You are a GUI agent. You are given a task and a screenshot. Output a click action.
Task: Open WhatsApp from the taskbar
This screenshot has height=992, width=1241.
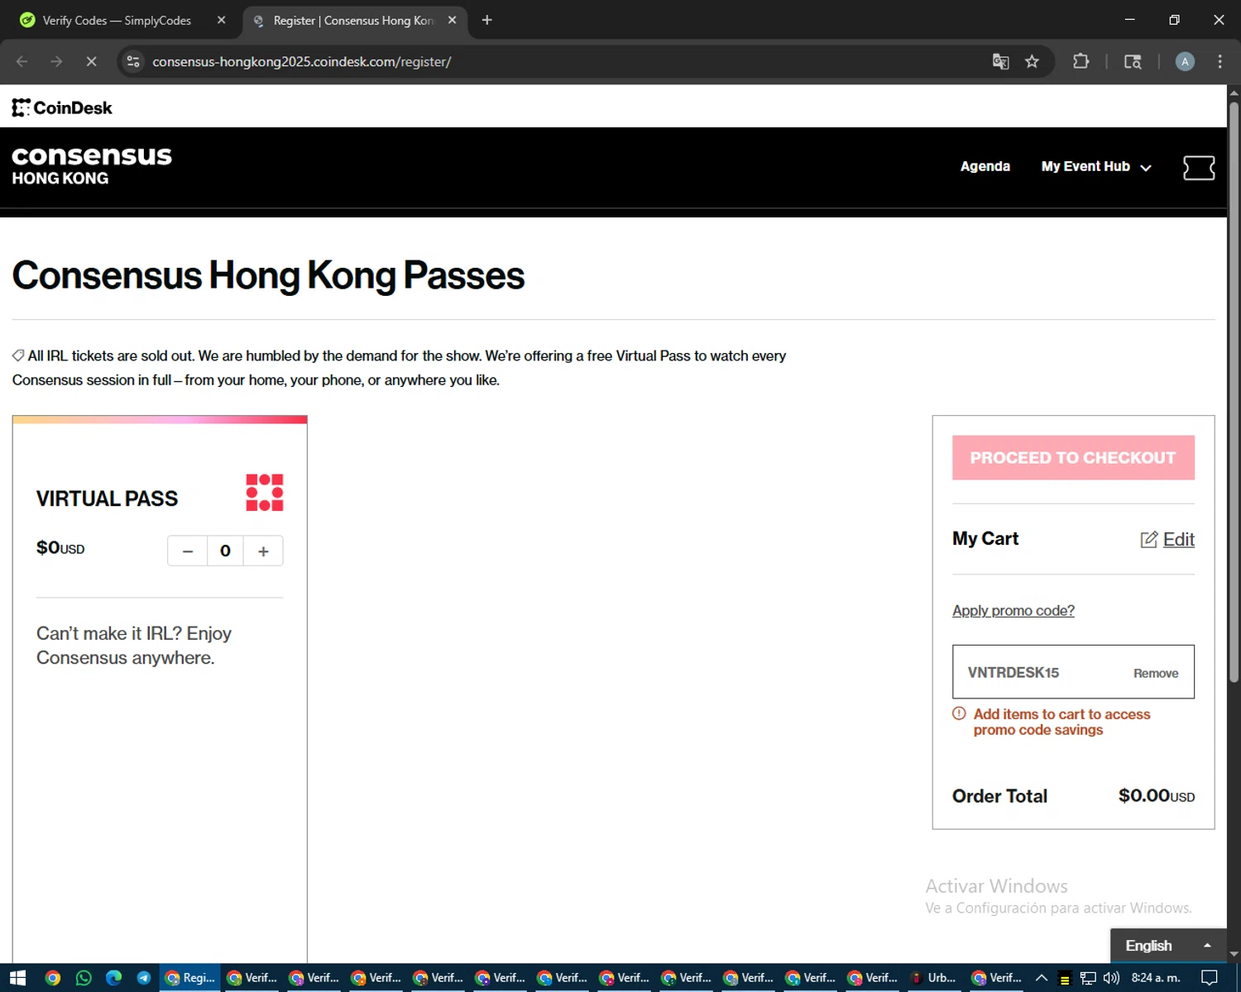84,978
